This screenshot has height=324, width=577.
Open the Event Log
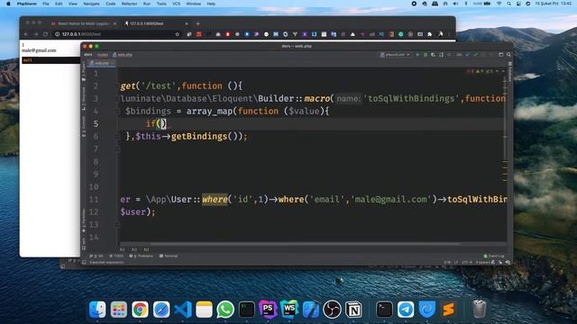[x=494, y=256]
